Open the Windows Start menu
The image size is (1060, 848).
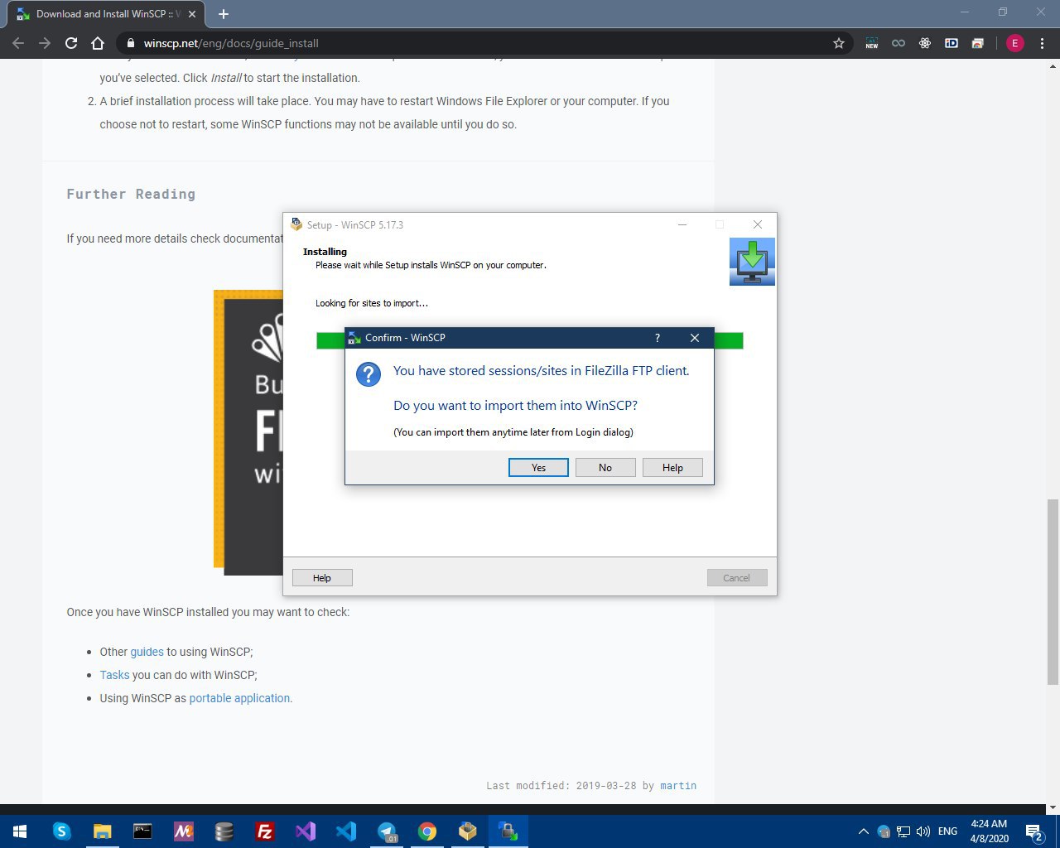20,831
